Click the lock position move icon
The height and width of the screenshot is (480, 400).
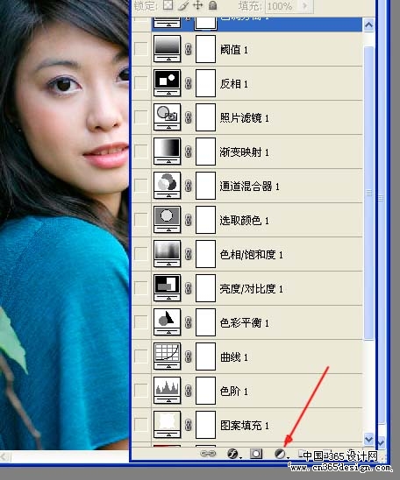click(x=198, y=5)
